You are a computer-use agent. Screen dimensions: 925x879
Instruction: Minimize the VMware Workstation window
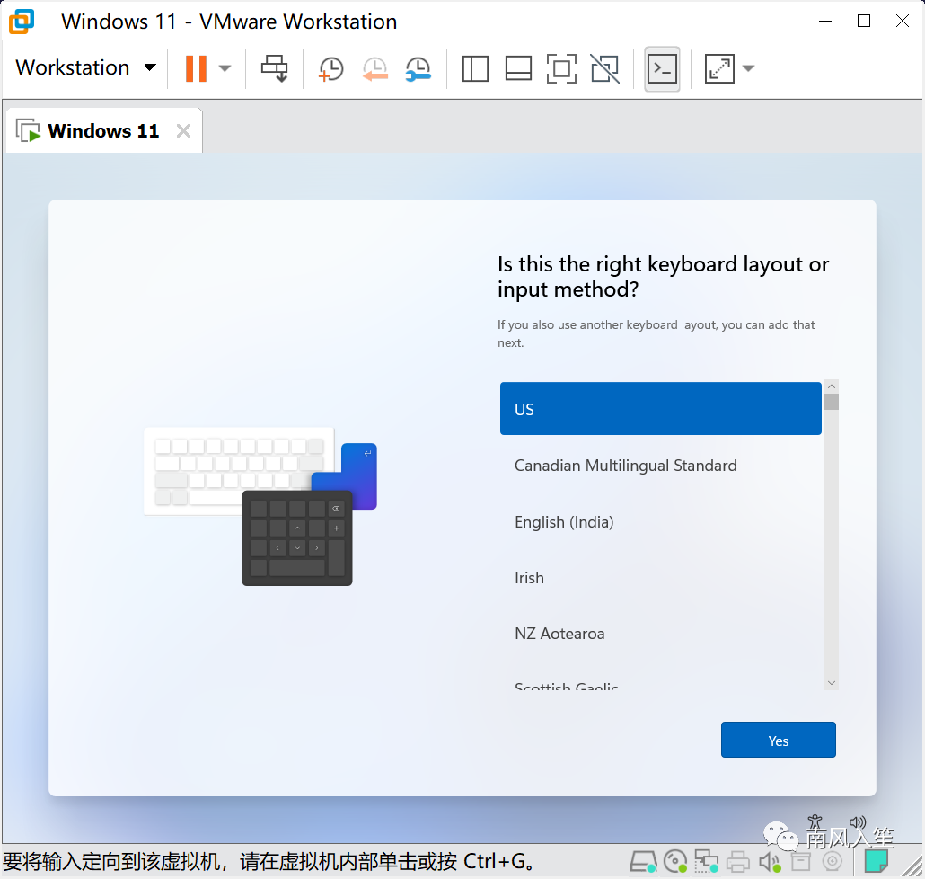pyautogui.click(x=825, y=22)
